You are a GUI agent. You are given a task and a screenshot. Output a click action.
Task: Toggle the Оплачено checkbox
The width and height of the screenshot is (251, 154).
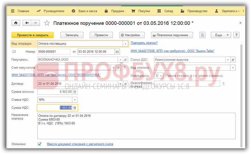[39, 144]
